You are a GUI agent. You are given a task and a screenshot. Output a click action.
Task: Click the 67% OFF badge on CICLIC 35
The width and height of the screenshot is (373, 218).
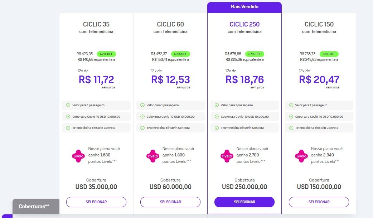coord(106,54)
